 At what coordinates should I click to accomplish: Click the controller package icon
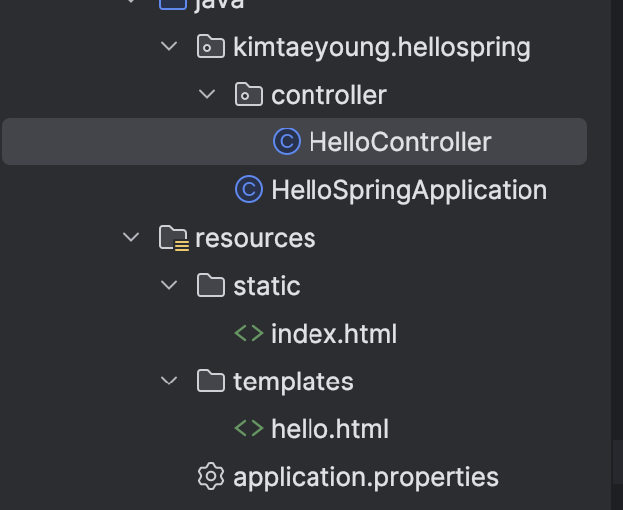[x=248, y=95]
